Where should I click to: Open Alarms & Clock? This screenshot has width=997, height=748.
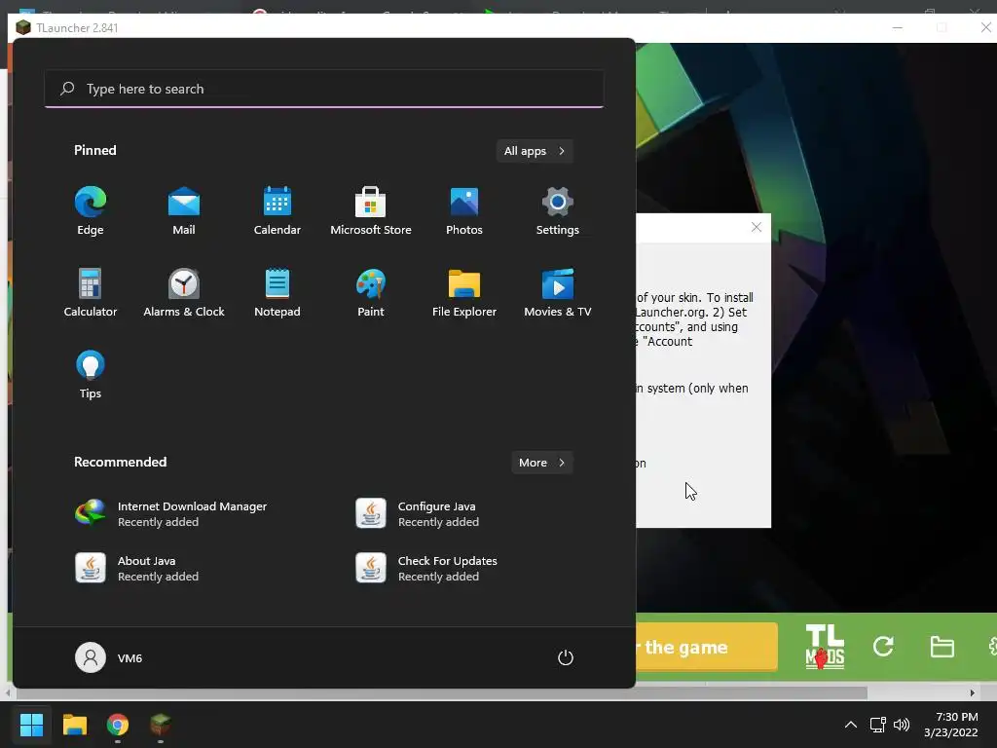184,293
